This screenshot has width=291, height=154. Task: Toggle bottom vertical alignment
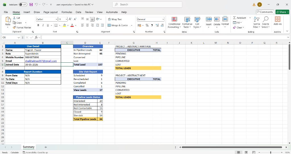(92, 19)
